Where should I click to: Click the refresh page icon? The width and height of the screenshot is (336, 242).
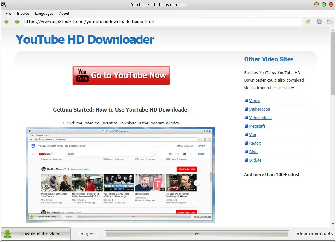coord(319,21)
